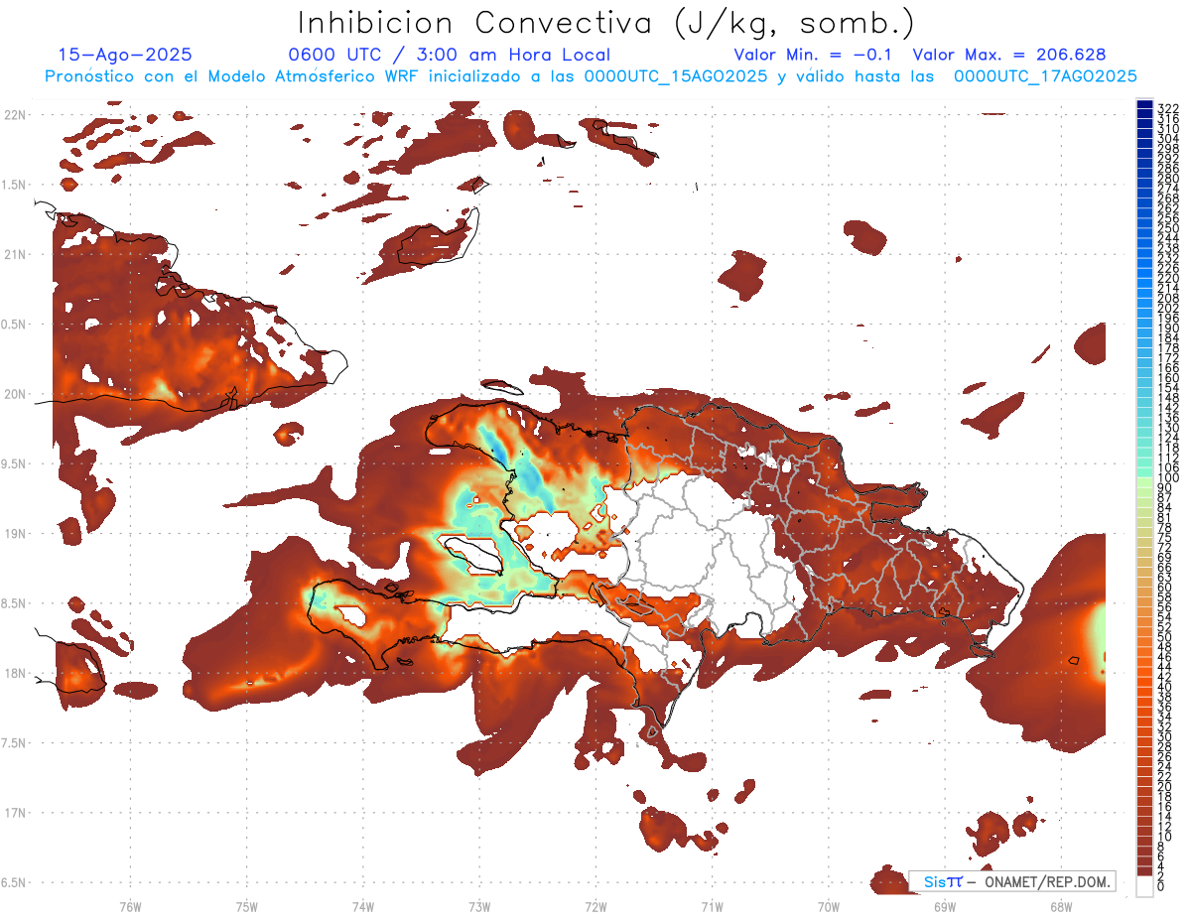Click the white swatch labeled 0
Image resolution: width=1191 pixels, height=920 pixels.
coord(1144,886)
